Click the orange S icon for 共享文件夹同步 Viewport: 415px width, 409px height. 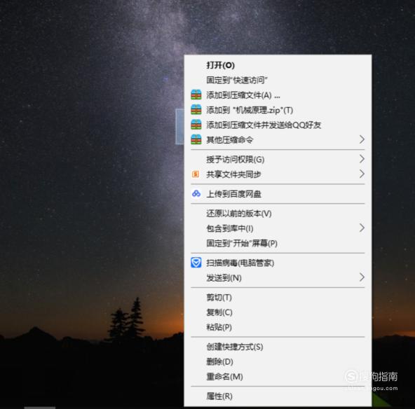(196, 174)
